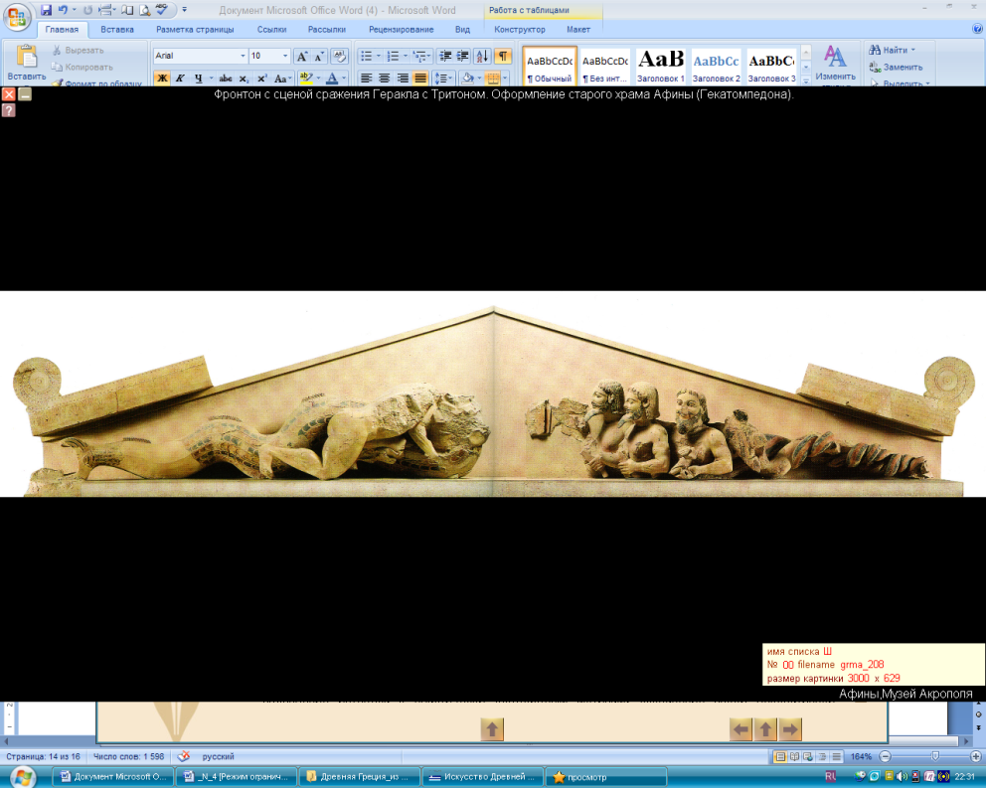The height and width of the screenshot is (788, 986).
Task: Switch to Print Layout view in status bar
Action: (x=780, y=756)
